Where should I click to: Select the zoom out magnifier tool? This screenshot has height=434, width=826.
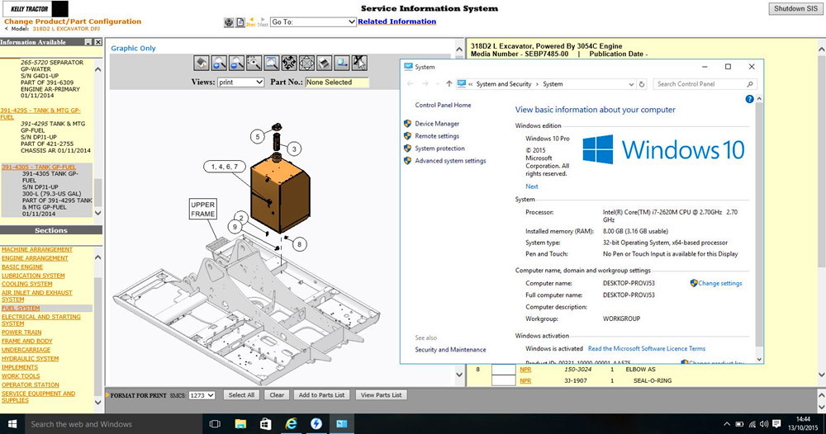(236, 64)
